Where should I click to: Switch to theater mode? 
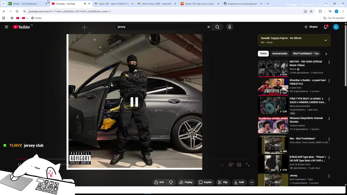pyautogui.click(x=239, y=165)
